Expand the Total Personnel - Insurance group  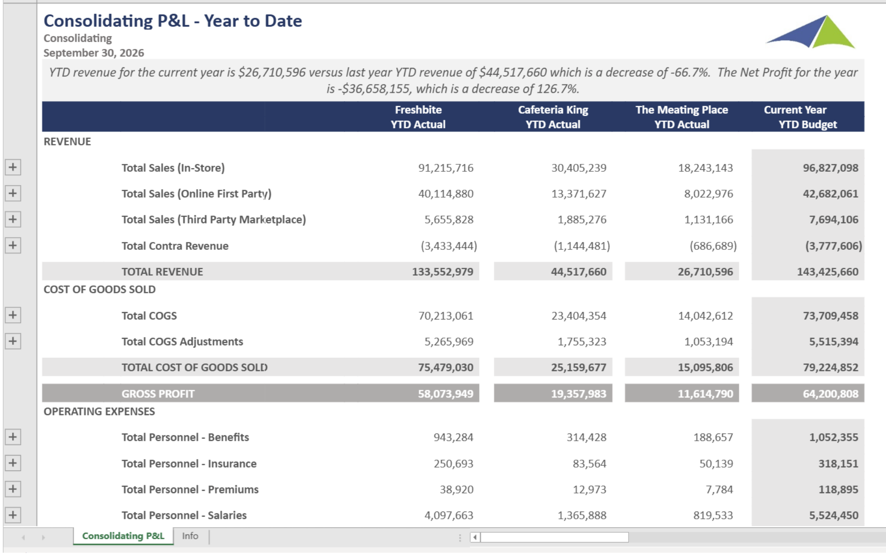13,463
